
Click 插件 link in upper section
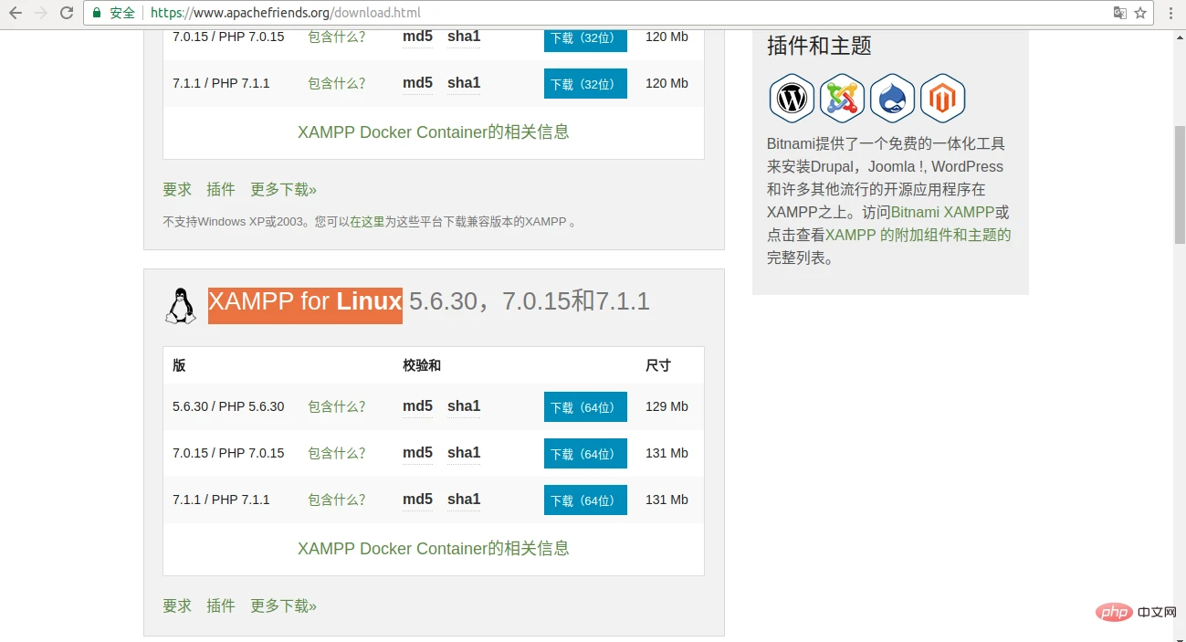(221, 190)
